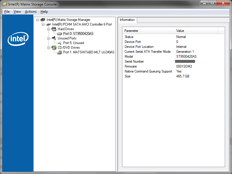Click the Internal location value
232x174 pixels.
pyautogui.click(x=181, y=47)
